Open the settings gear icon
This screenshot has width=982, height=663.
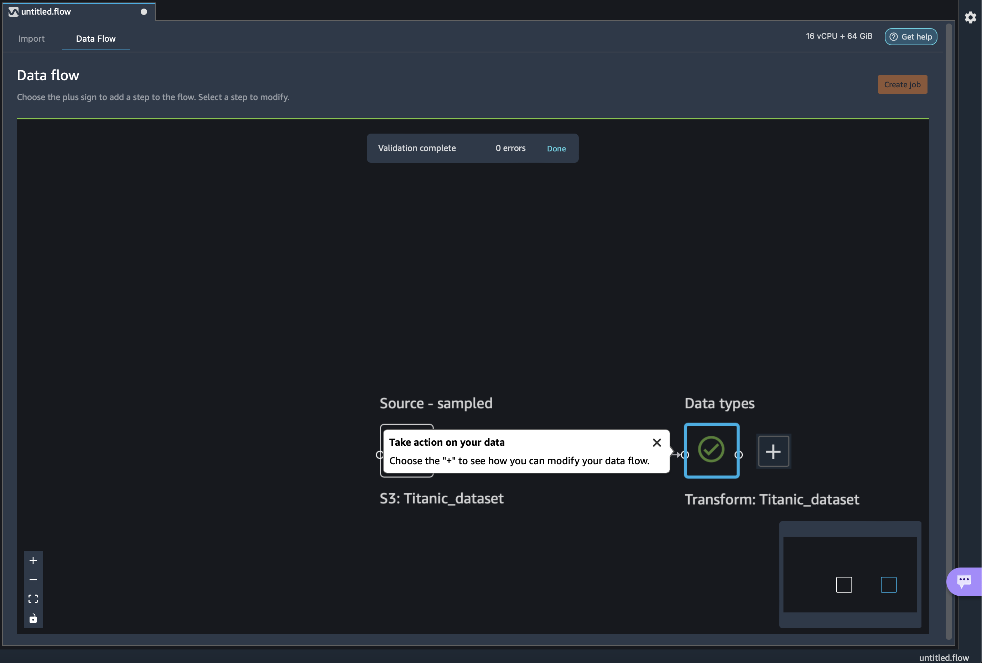coord(970,17)
